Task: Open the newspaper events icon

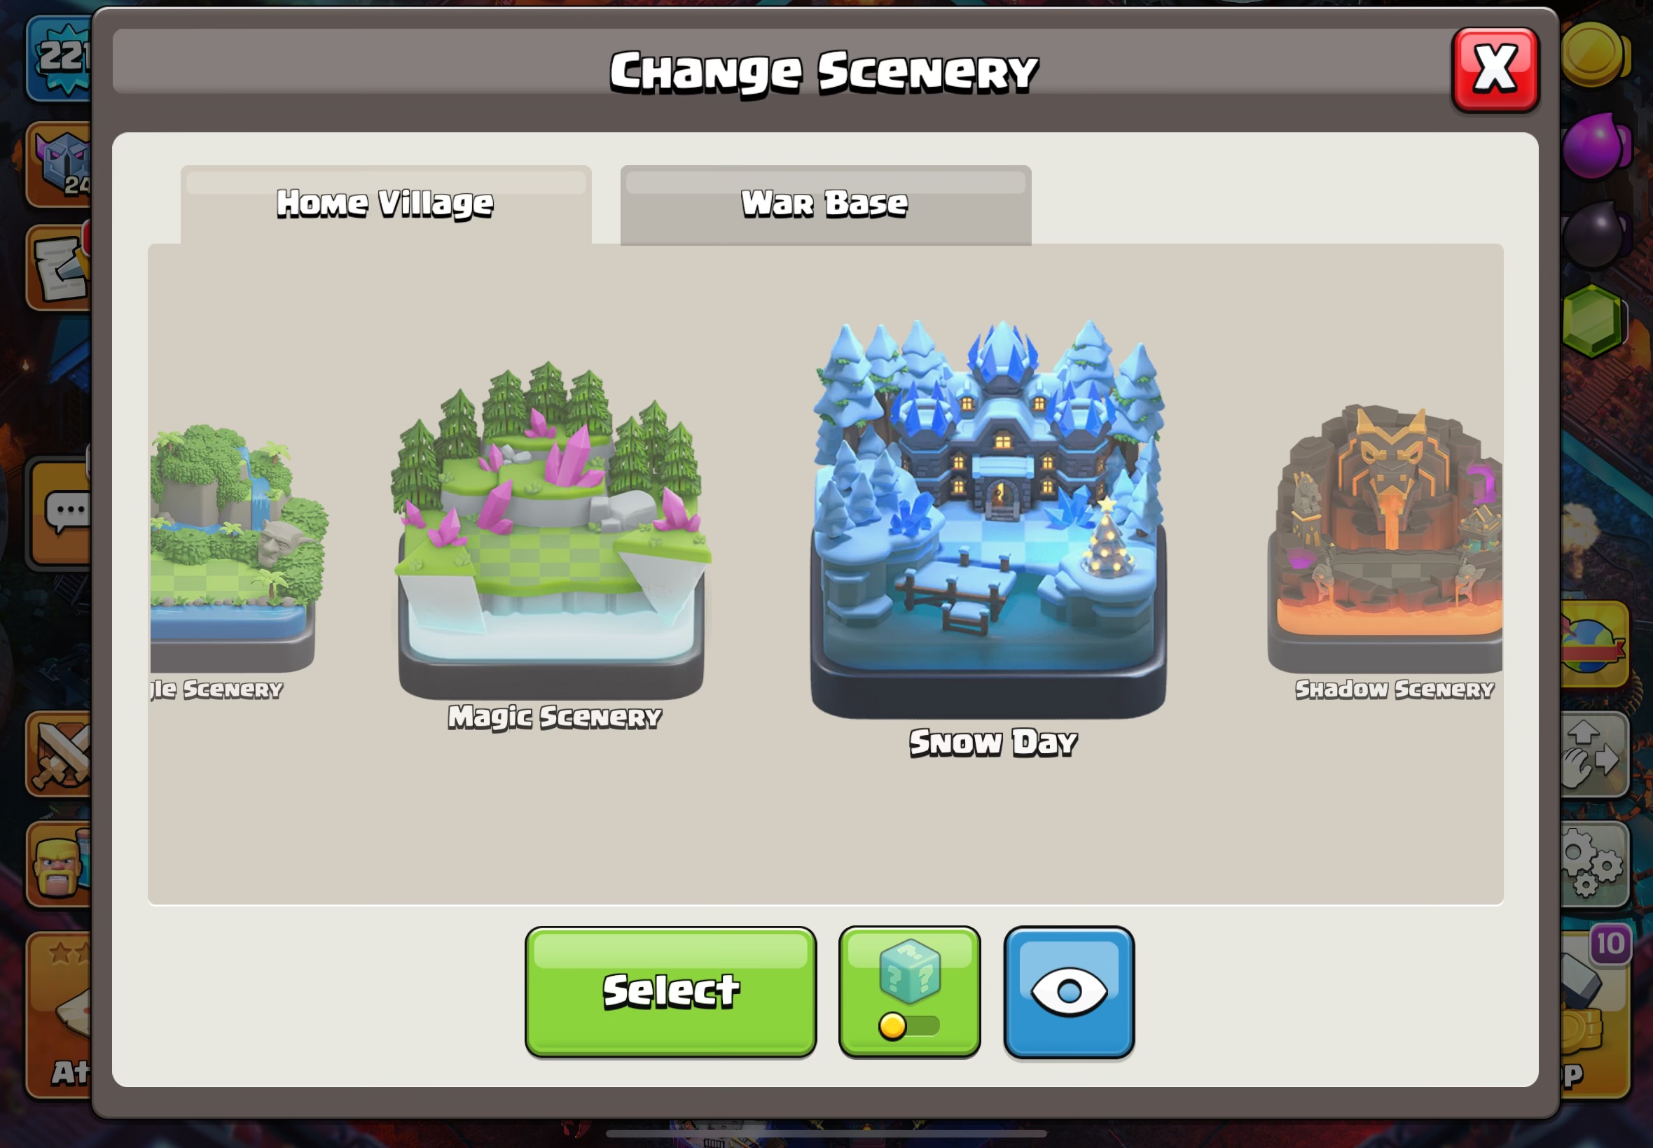Action: (60, 267)
